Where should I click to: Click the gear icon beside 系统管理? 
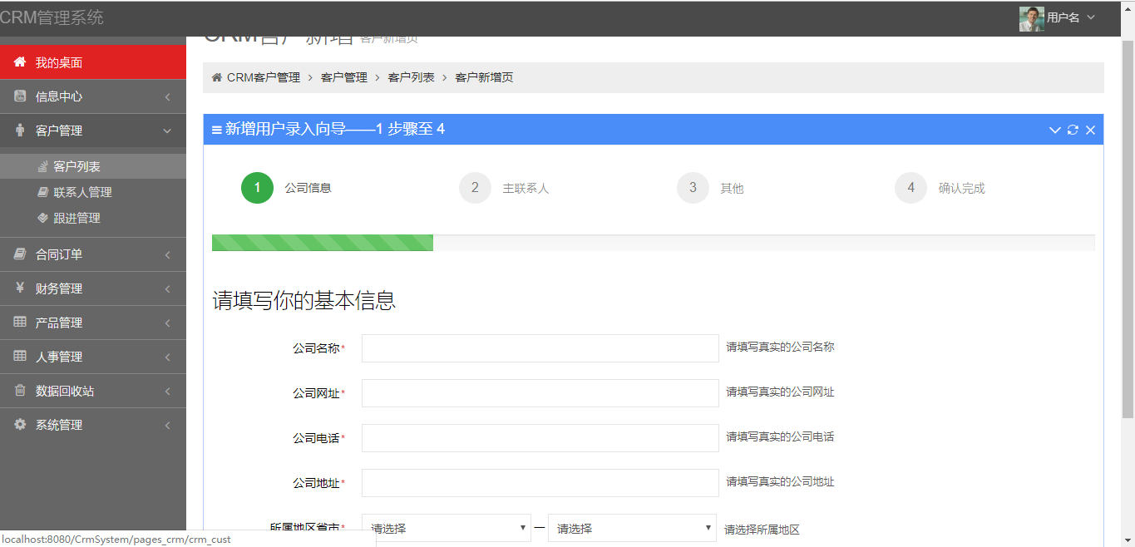pyautogui.click(x=20, y=425)
